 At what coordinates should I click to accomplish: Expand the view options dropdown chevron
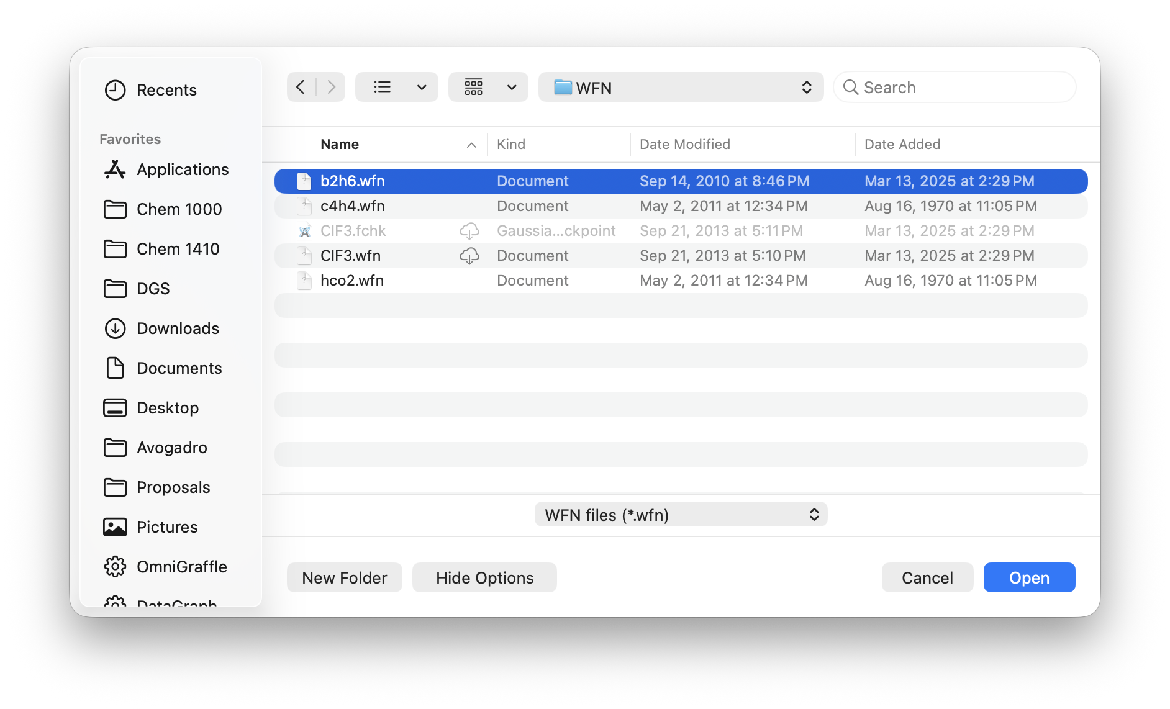422,87
